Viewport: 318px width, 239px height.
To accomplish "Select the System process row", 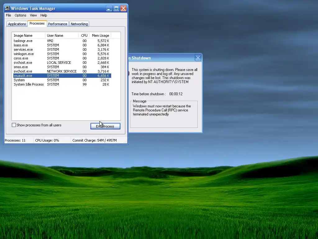I will [62, 80].
